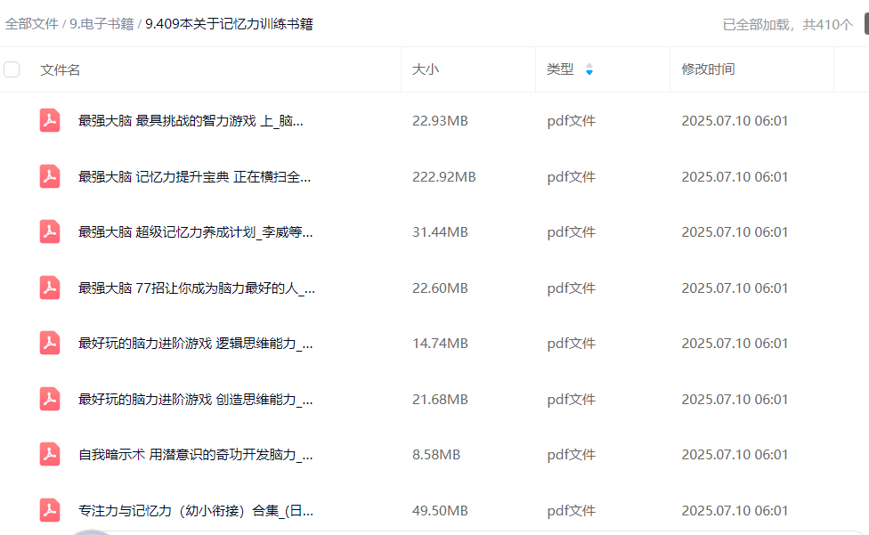Click the 类型 column header label

tap(560, 69)
